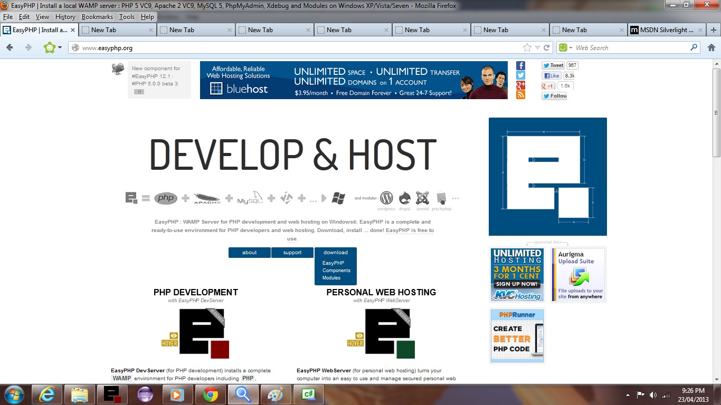
Task: Click the Joomla module icon
Action: [x=422, y=198]
